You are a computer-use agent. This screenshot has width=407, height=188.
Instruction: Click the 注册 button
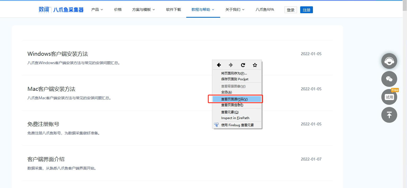point(307,10)
